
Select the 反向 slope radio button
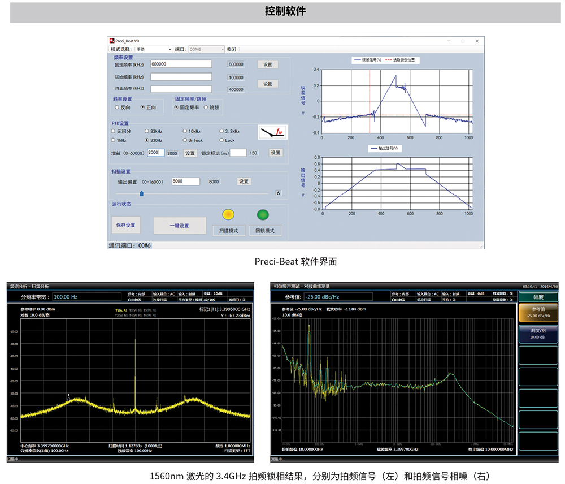pos(117,107)
